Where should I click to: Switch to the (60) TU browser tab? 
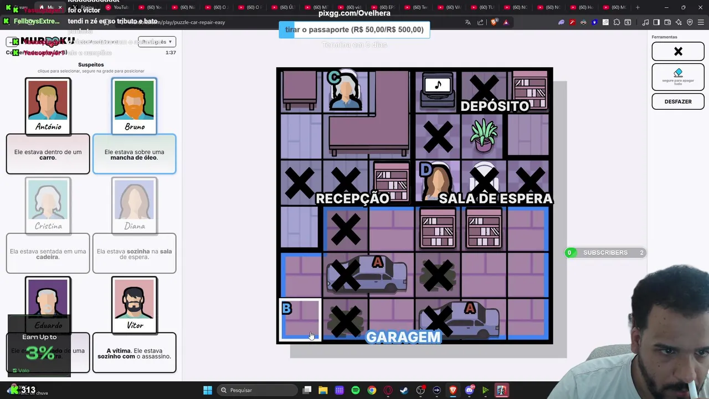(x=483, y=7)
